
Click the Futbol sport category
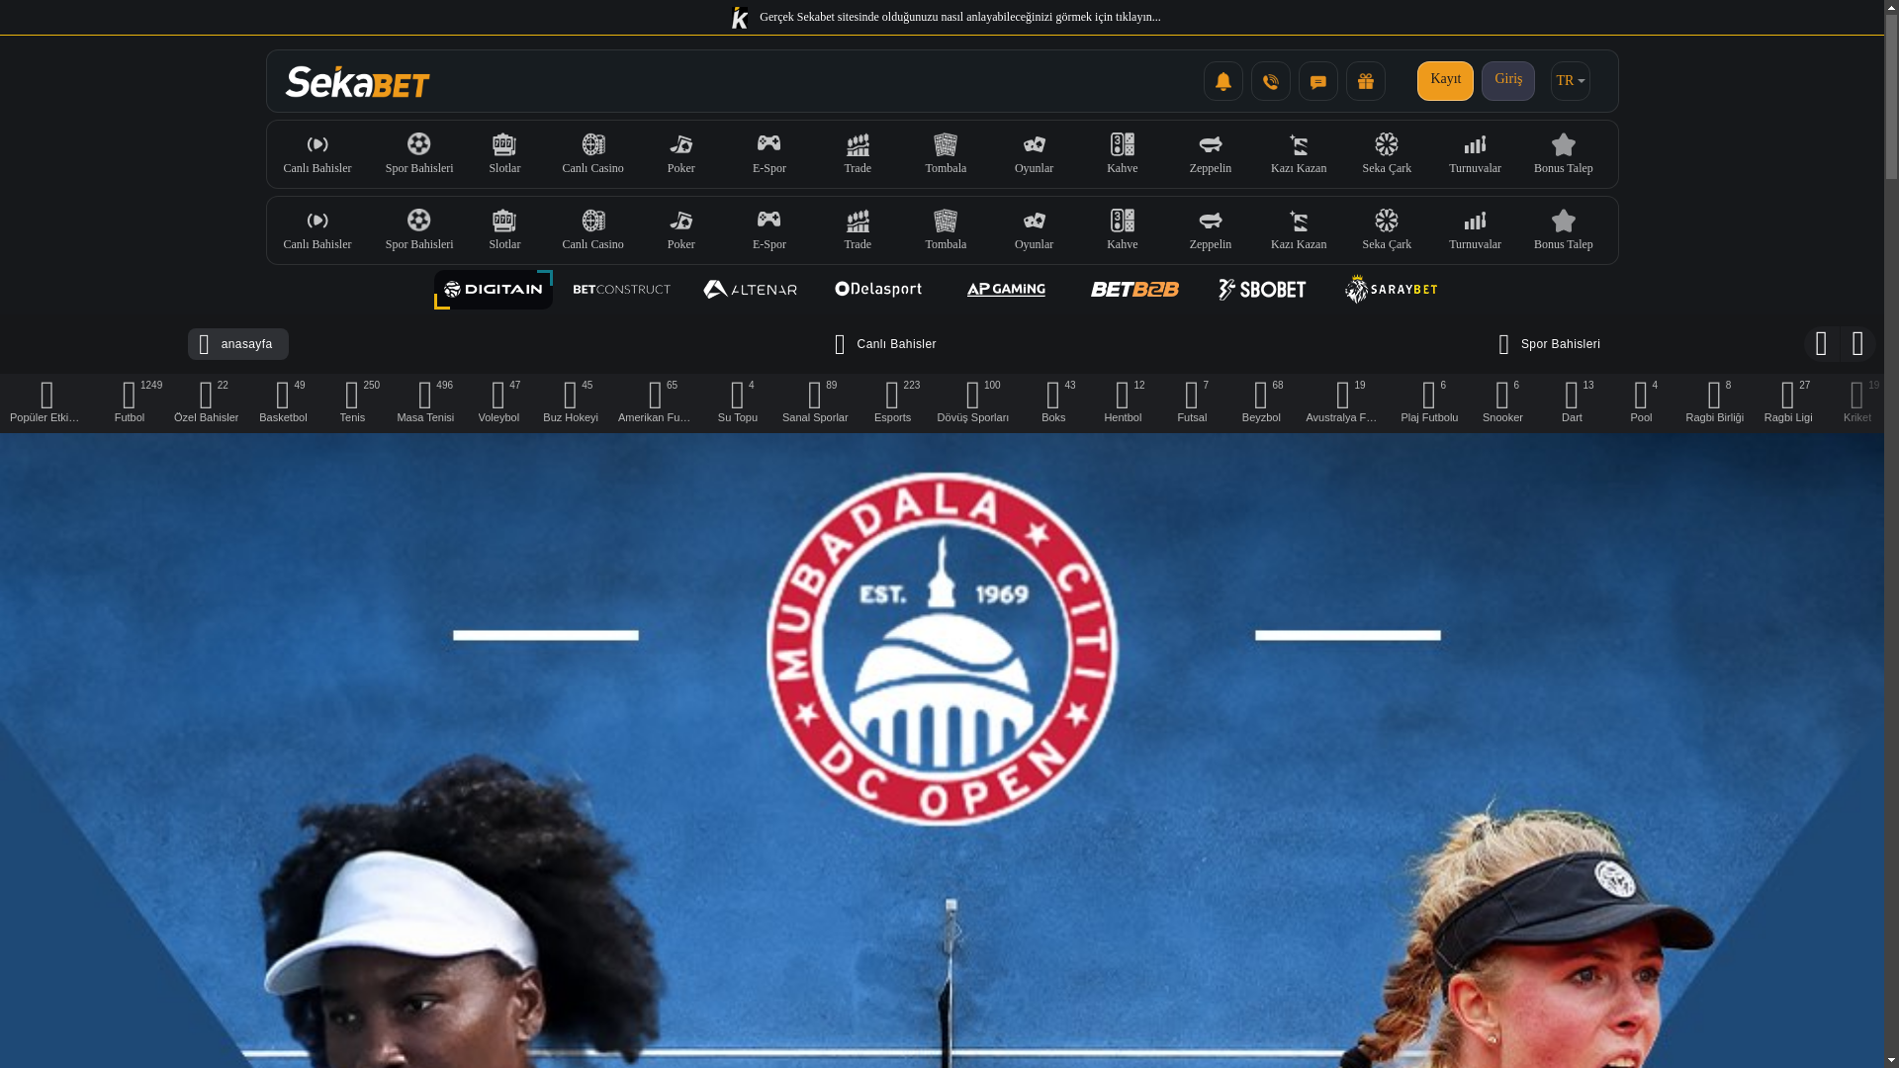pos(130,402)
